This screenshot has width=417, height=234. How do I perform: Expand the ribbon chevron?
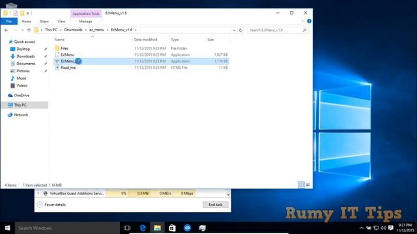(x=302, y=21)
